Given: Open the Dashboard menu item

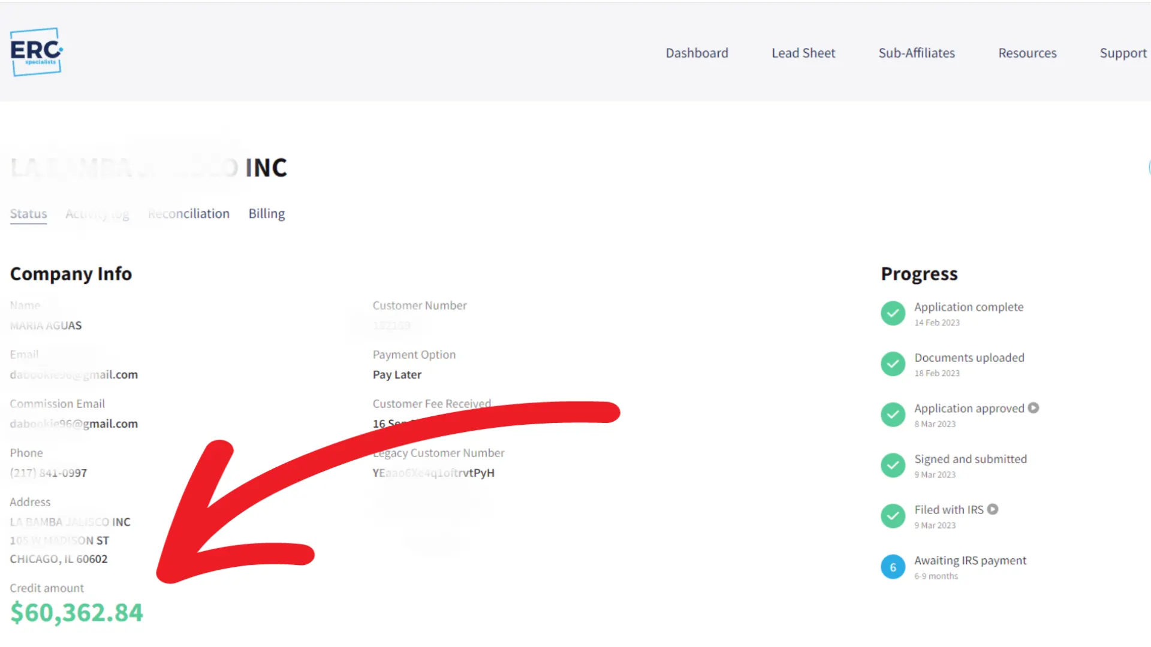Looking at the screenshot, I should [697, 53].
